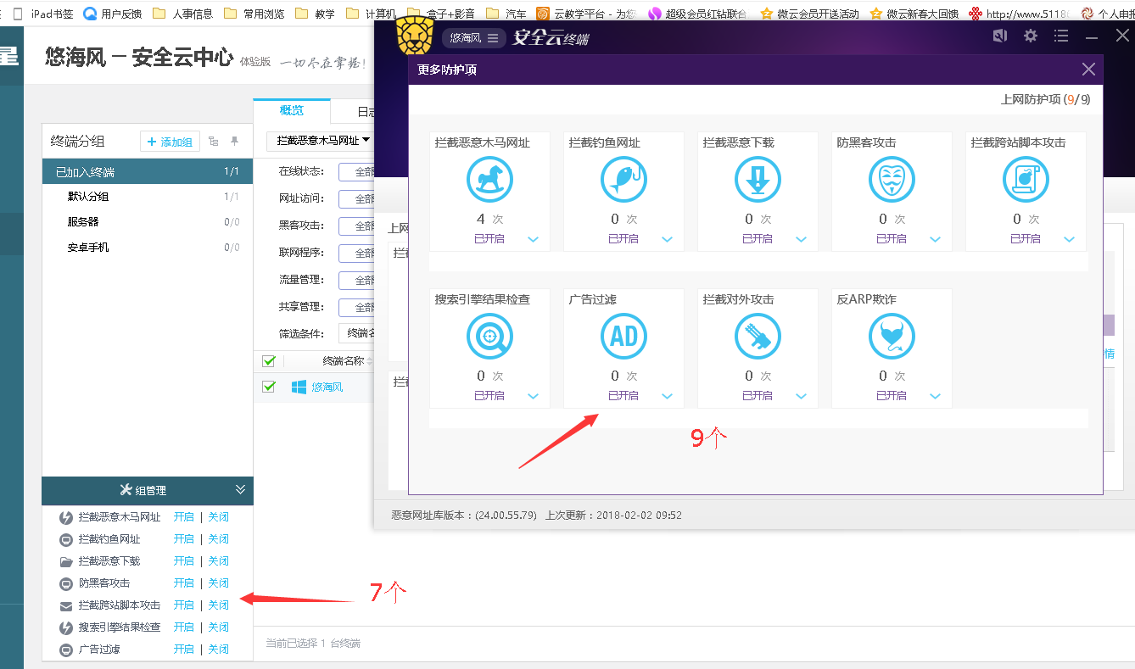1135x669 pixels.
Task: Expand the chevron under 拦截钓鱼网址 card
Action: 667,239
